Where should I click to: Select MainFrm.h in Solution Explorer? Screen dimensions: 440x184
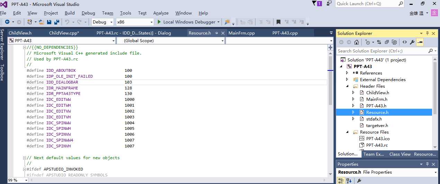377,99
